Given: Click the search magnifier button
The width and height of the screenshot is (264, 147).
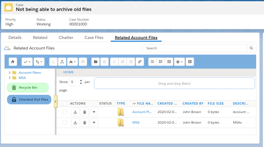Looking at the screenshot, I should click(251, 48).
